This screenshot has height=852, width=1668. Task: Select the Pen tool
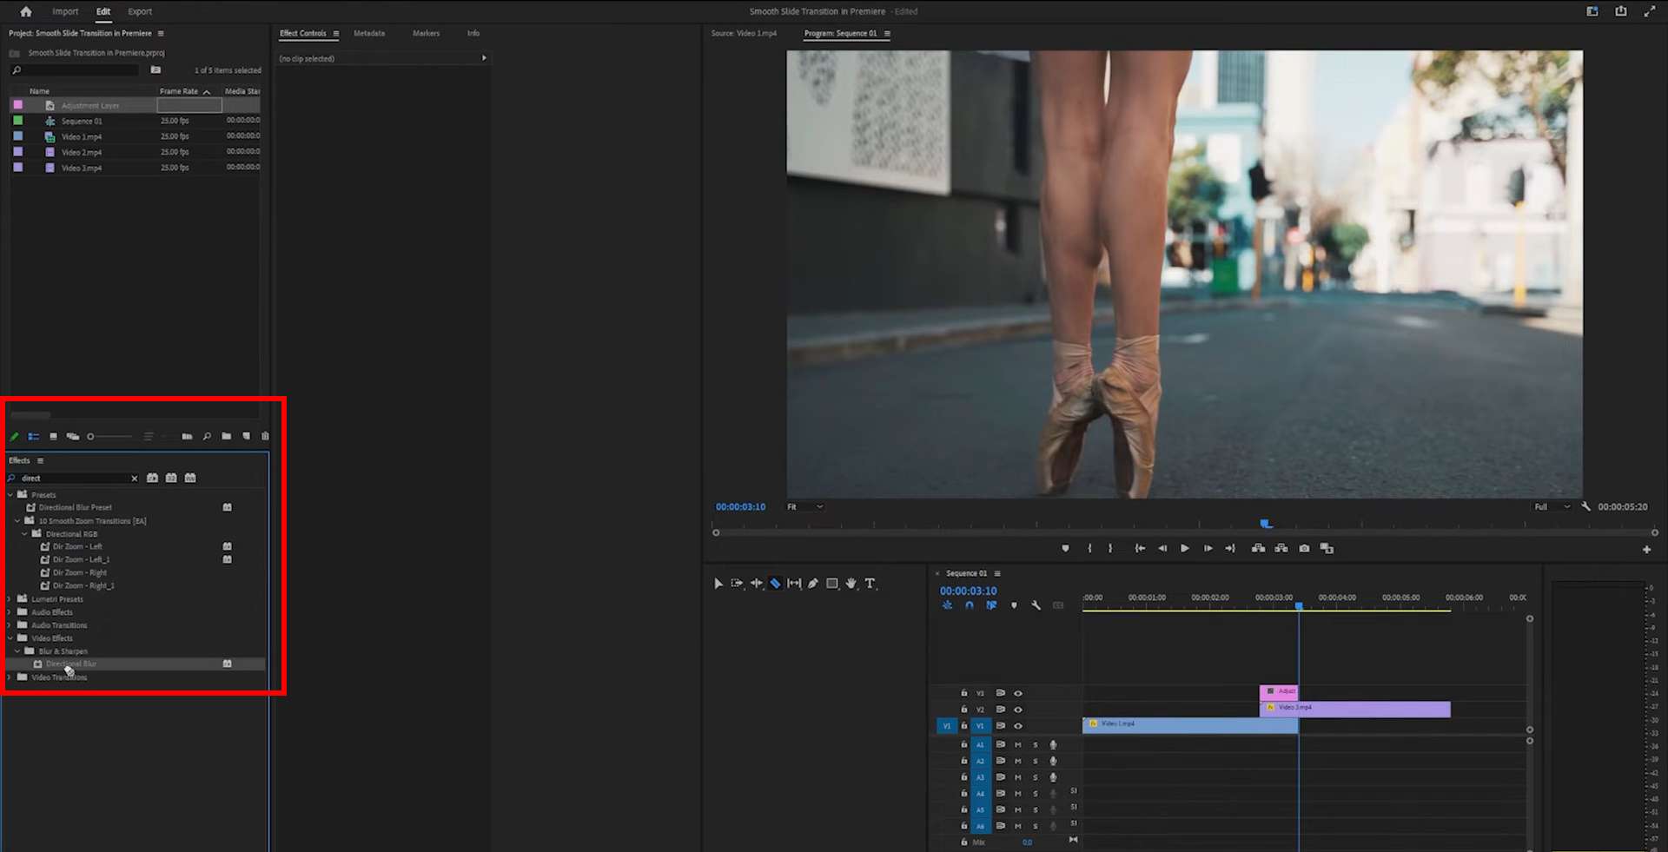pyautogui.click(x=813, y=584)
